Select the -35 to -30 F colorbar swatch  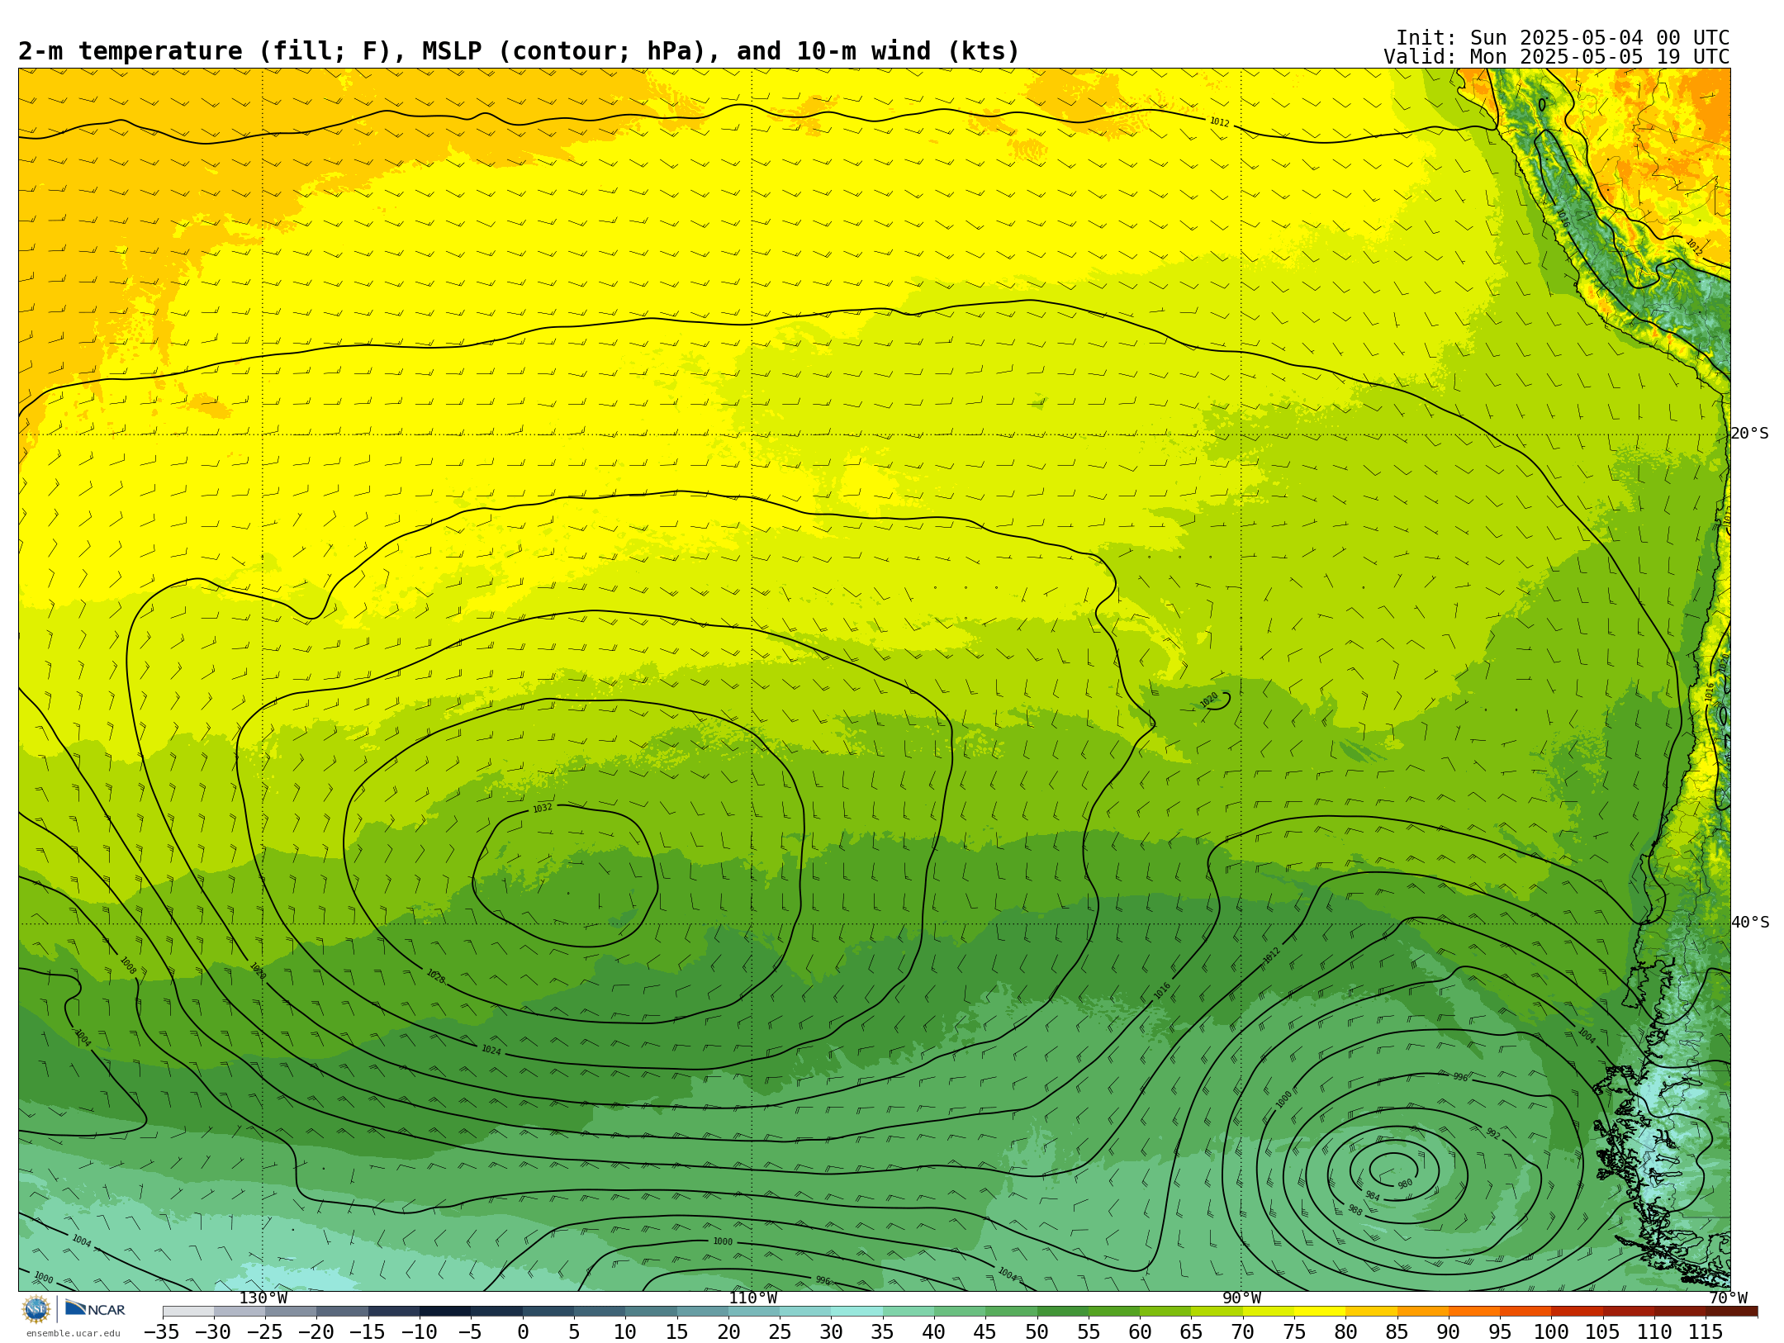coord(188,1312)
